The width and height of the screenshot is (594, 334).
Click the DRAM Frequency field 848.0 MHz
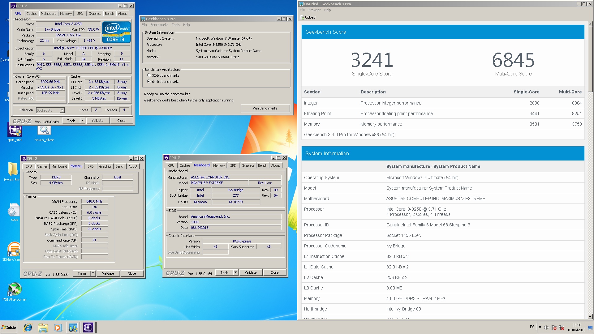point(94,201)
